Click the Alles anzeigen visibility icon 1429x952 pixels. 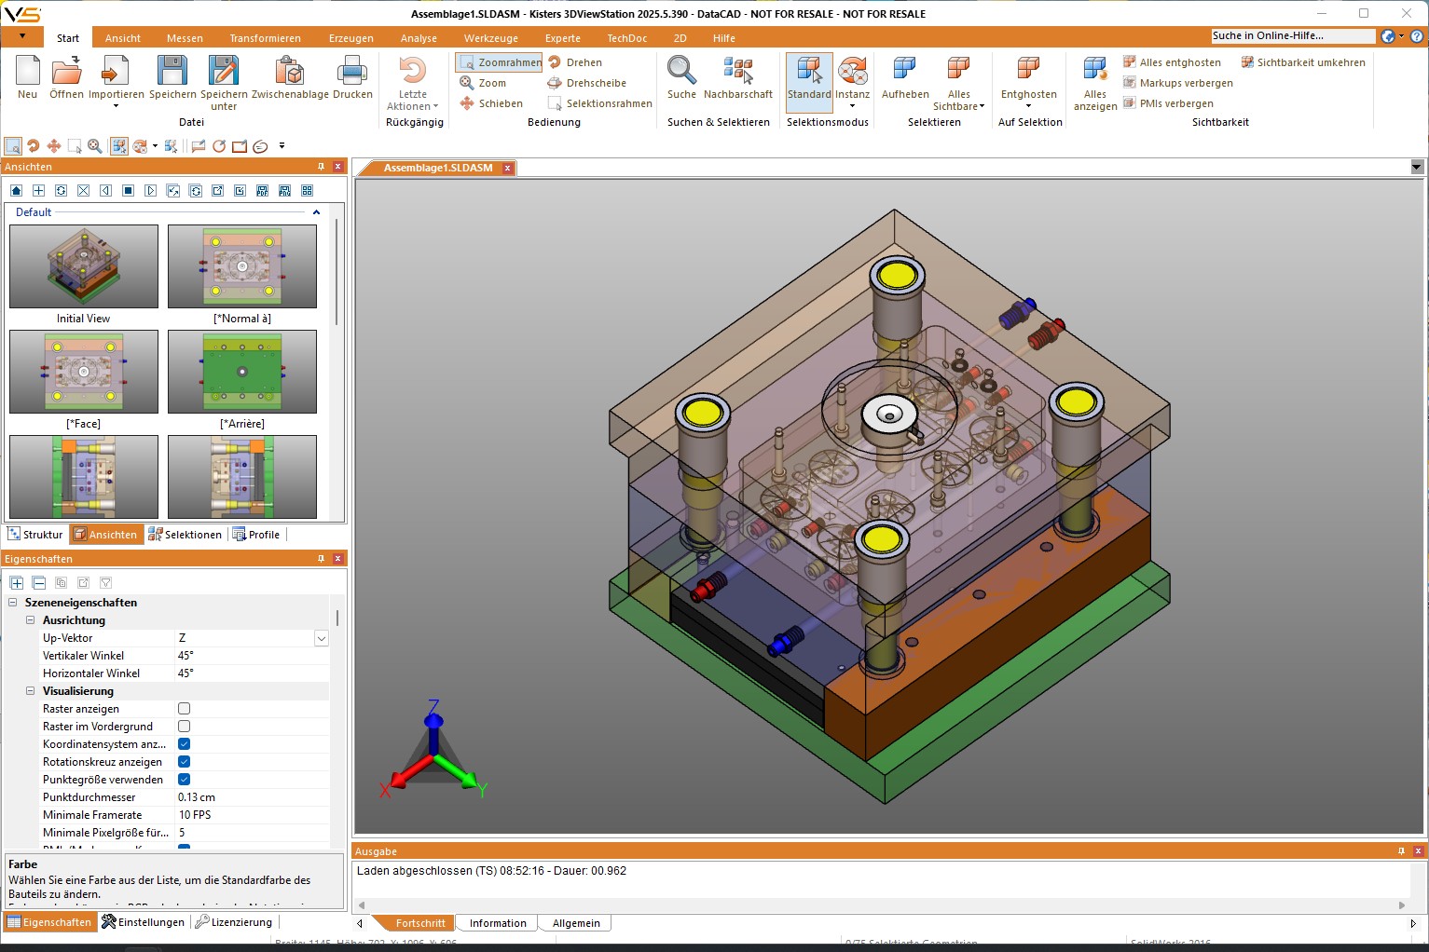coord(1094,72)
